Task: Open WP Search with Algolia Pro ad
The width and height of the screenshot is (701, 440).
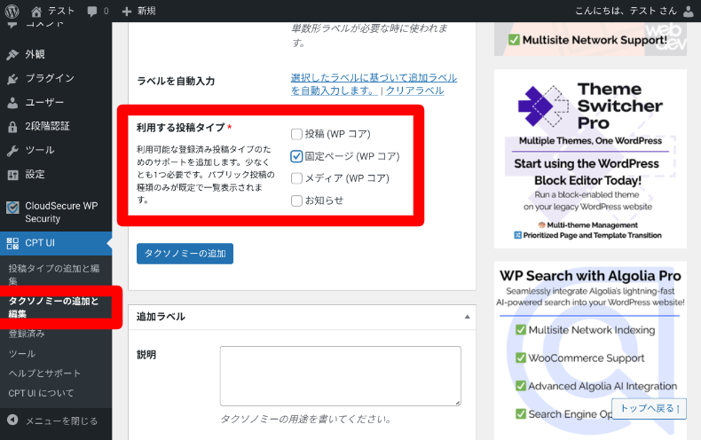Action: click(x=590, y=349)
